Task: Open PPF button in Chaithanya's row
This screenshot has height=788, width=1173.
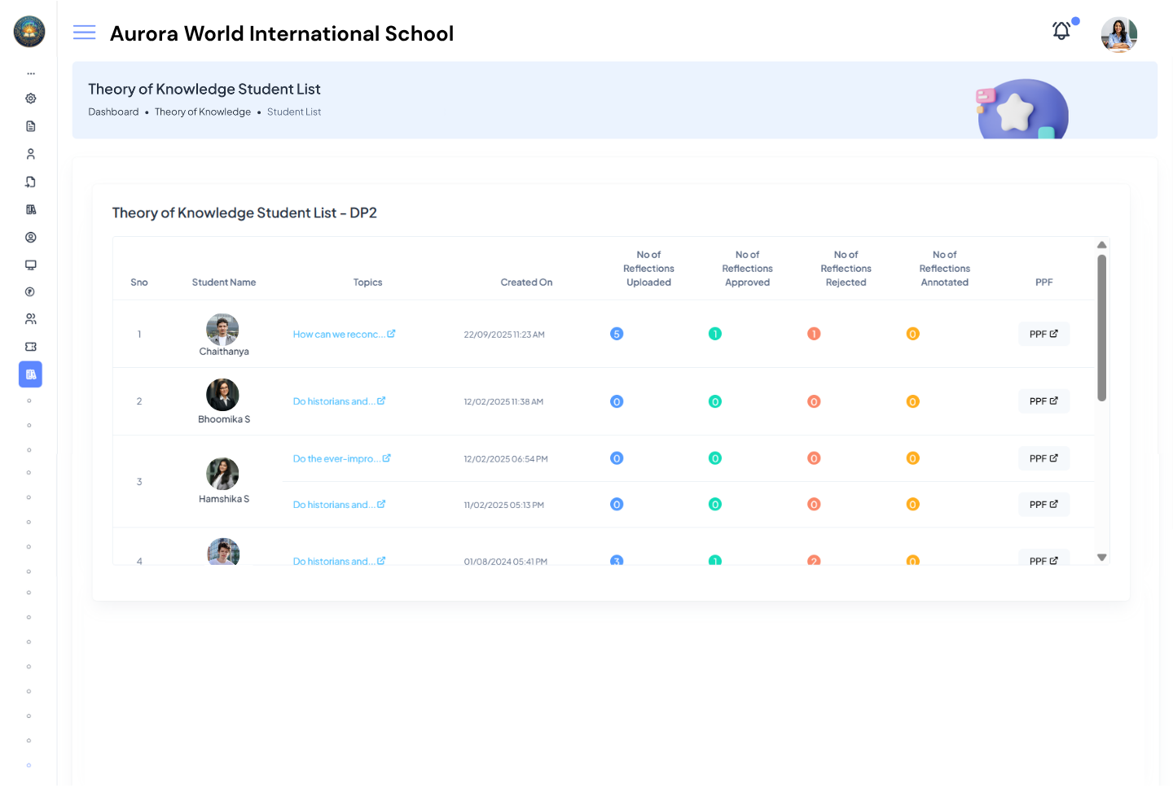Action: [x=1043, y=335]
